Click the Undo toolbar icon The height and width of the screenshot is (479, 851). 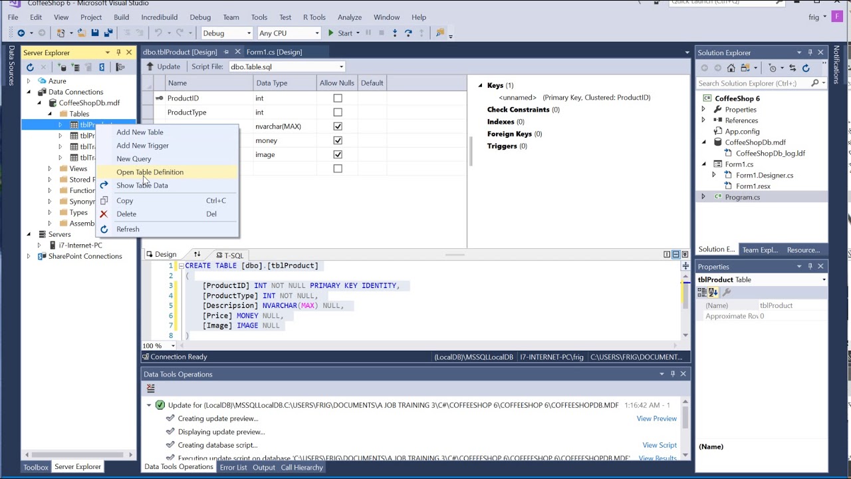[158, 33]
